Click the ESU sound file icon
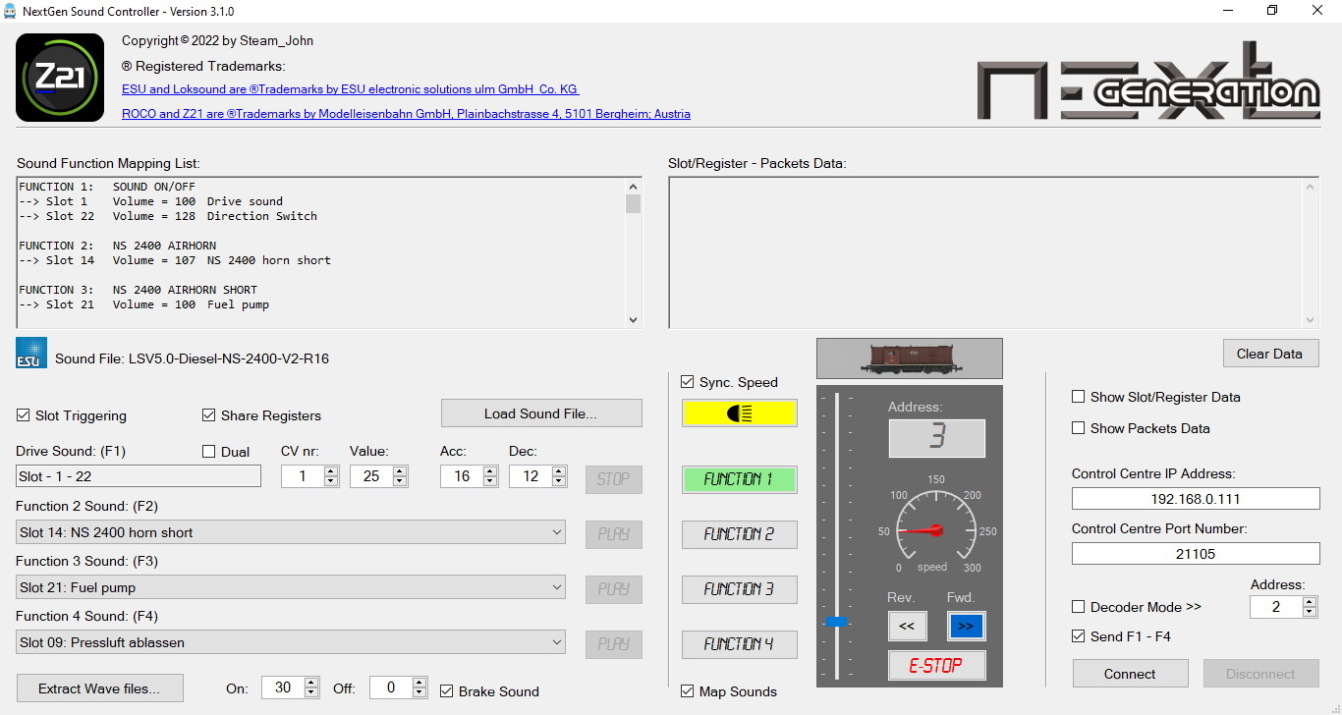This screenshot has width=1342, height=715. click(x=31, y=353)
